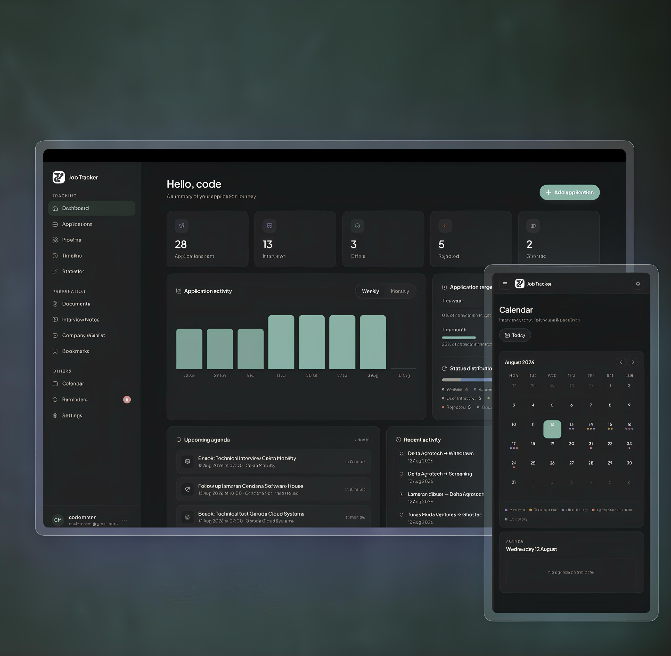Click the Status distribution colored bar

coord(467,380)
